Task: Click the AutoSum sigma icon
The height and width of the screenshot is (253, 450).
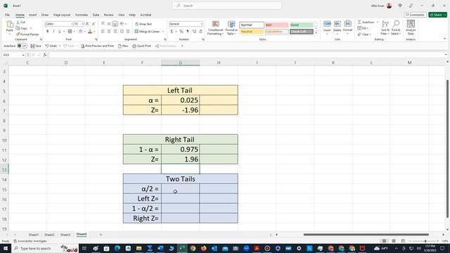Action: coord(359,22)
